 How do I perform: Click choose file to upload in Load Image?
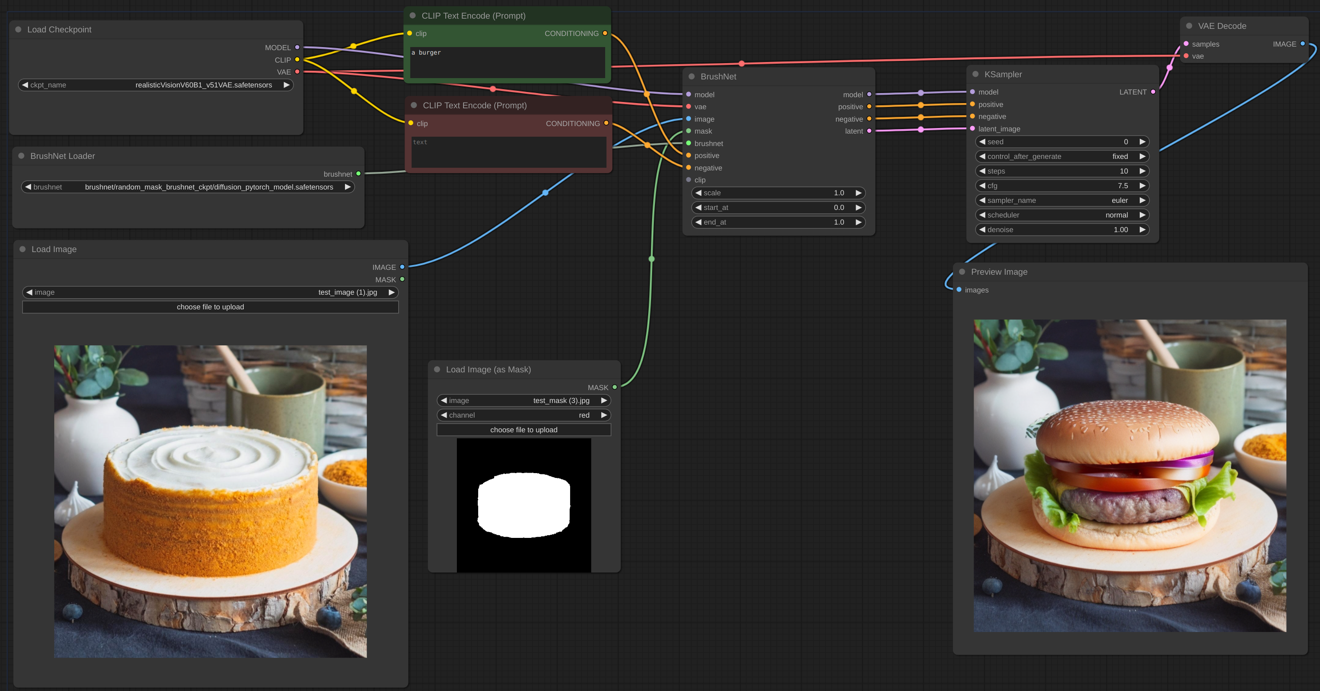click(x=210, y=306)
